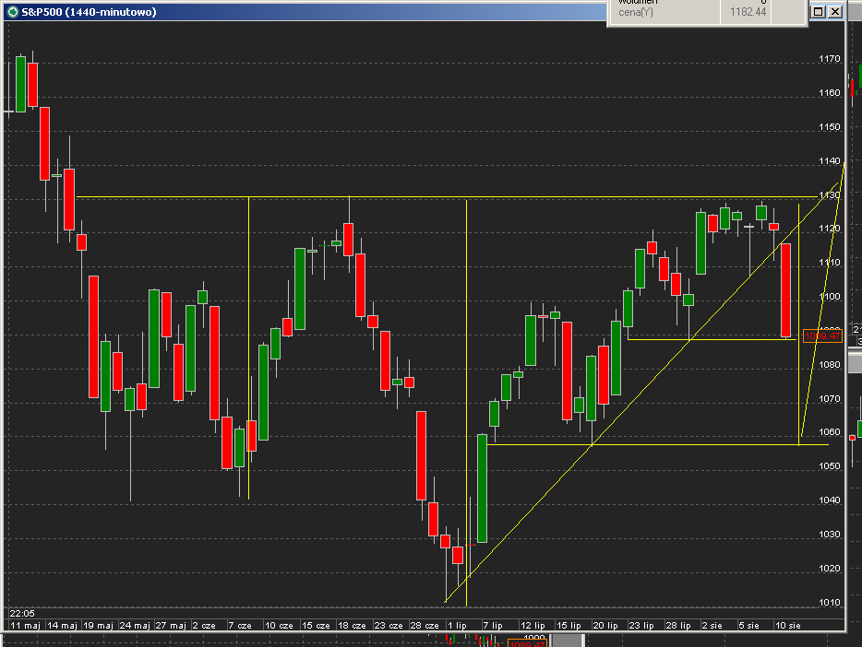Click the 1140 price axis label

pos(829,160)
